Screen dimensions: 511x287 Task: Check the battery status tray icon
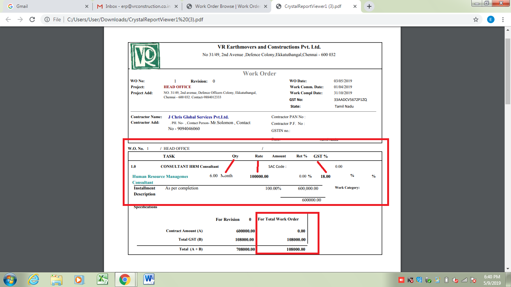(x=446, y=280)
